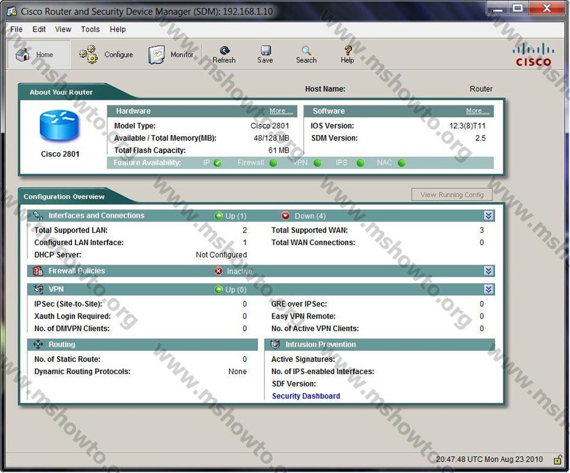Click the Cisco logo
Image resolution: width=570 pixels, height=473 pixels.
(533, 55)
